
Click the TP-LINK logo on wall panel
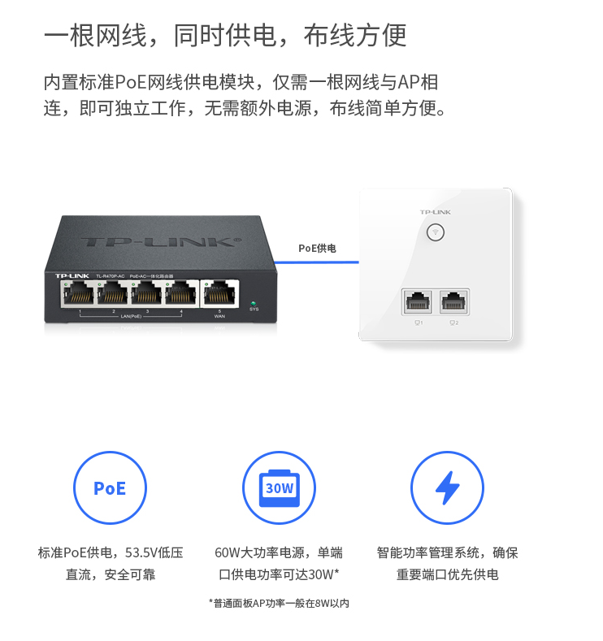pos(436,212)
